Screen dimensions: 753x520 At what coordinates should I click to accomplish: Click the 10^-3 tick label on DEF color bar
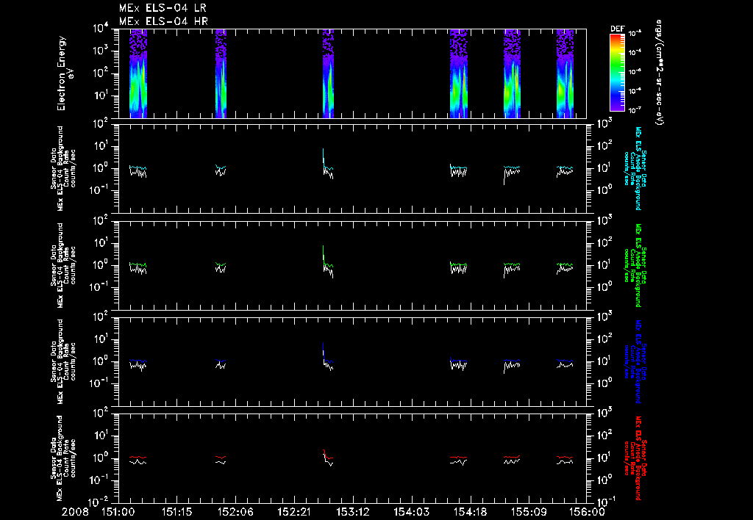coord(635,34)
